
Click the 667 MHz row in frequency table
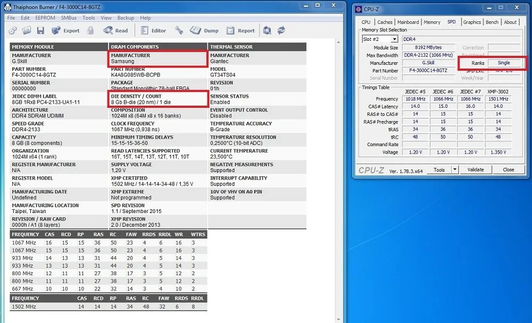[x=108, y=289]
